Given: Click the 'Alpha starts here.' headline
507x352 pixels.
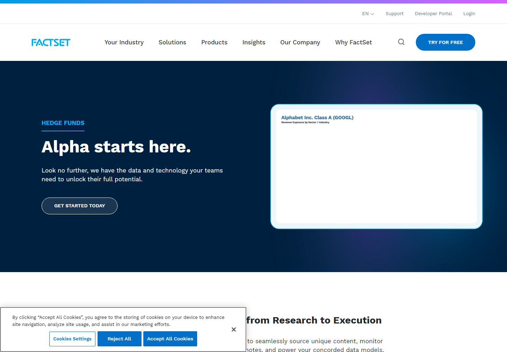Looking at the screenshot, I should click(x=116, y=147).
